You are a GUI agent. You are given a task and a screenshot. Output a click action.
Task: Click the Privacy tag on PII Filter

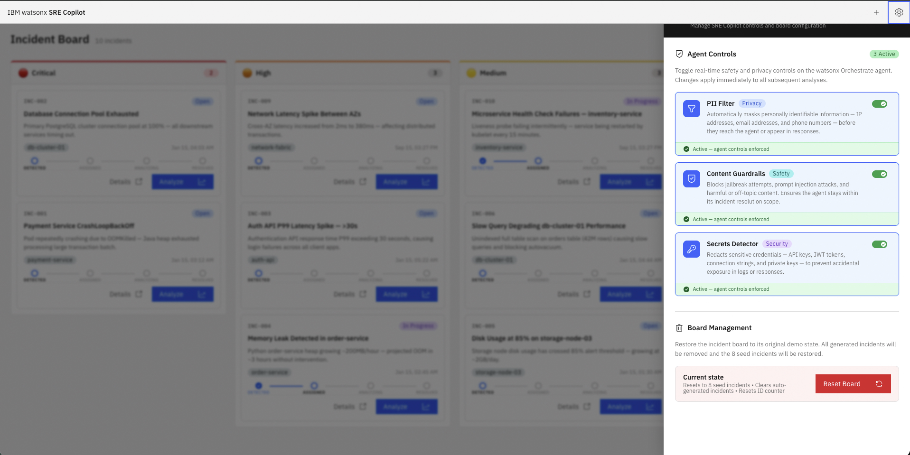[752, 103]
